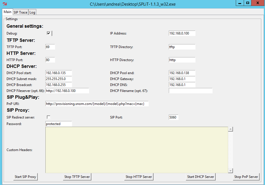The width and height of the screenshot is (265, 185).
Task: Click the HTTP Port field
Action: [50, 60]
